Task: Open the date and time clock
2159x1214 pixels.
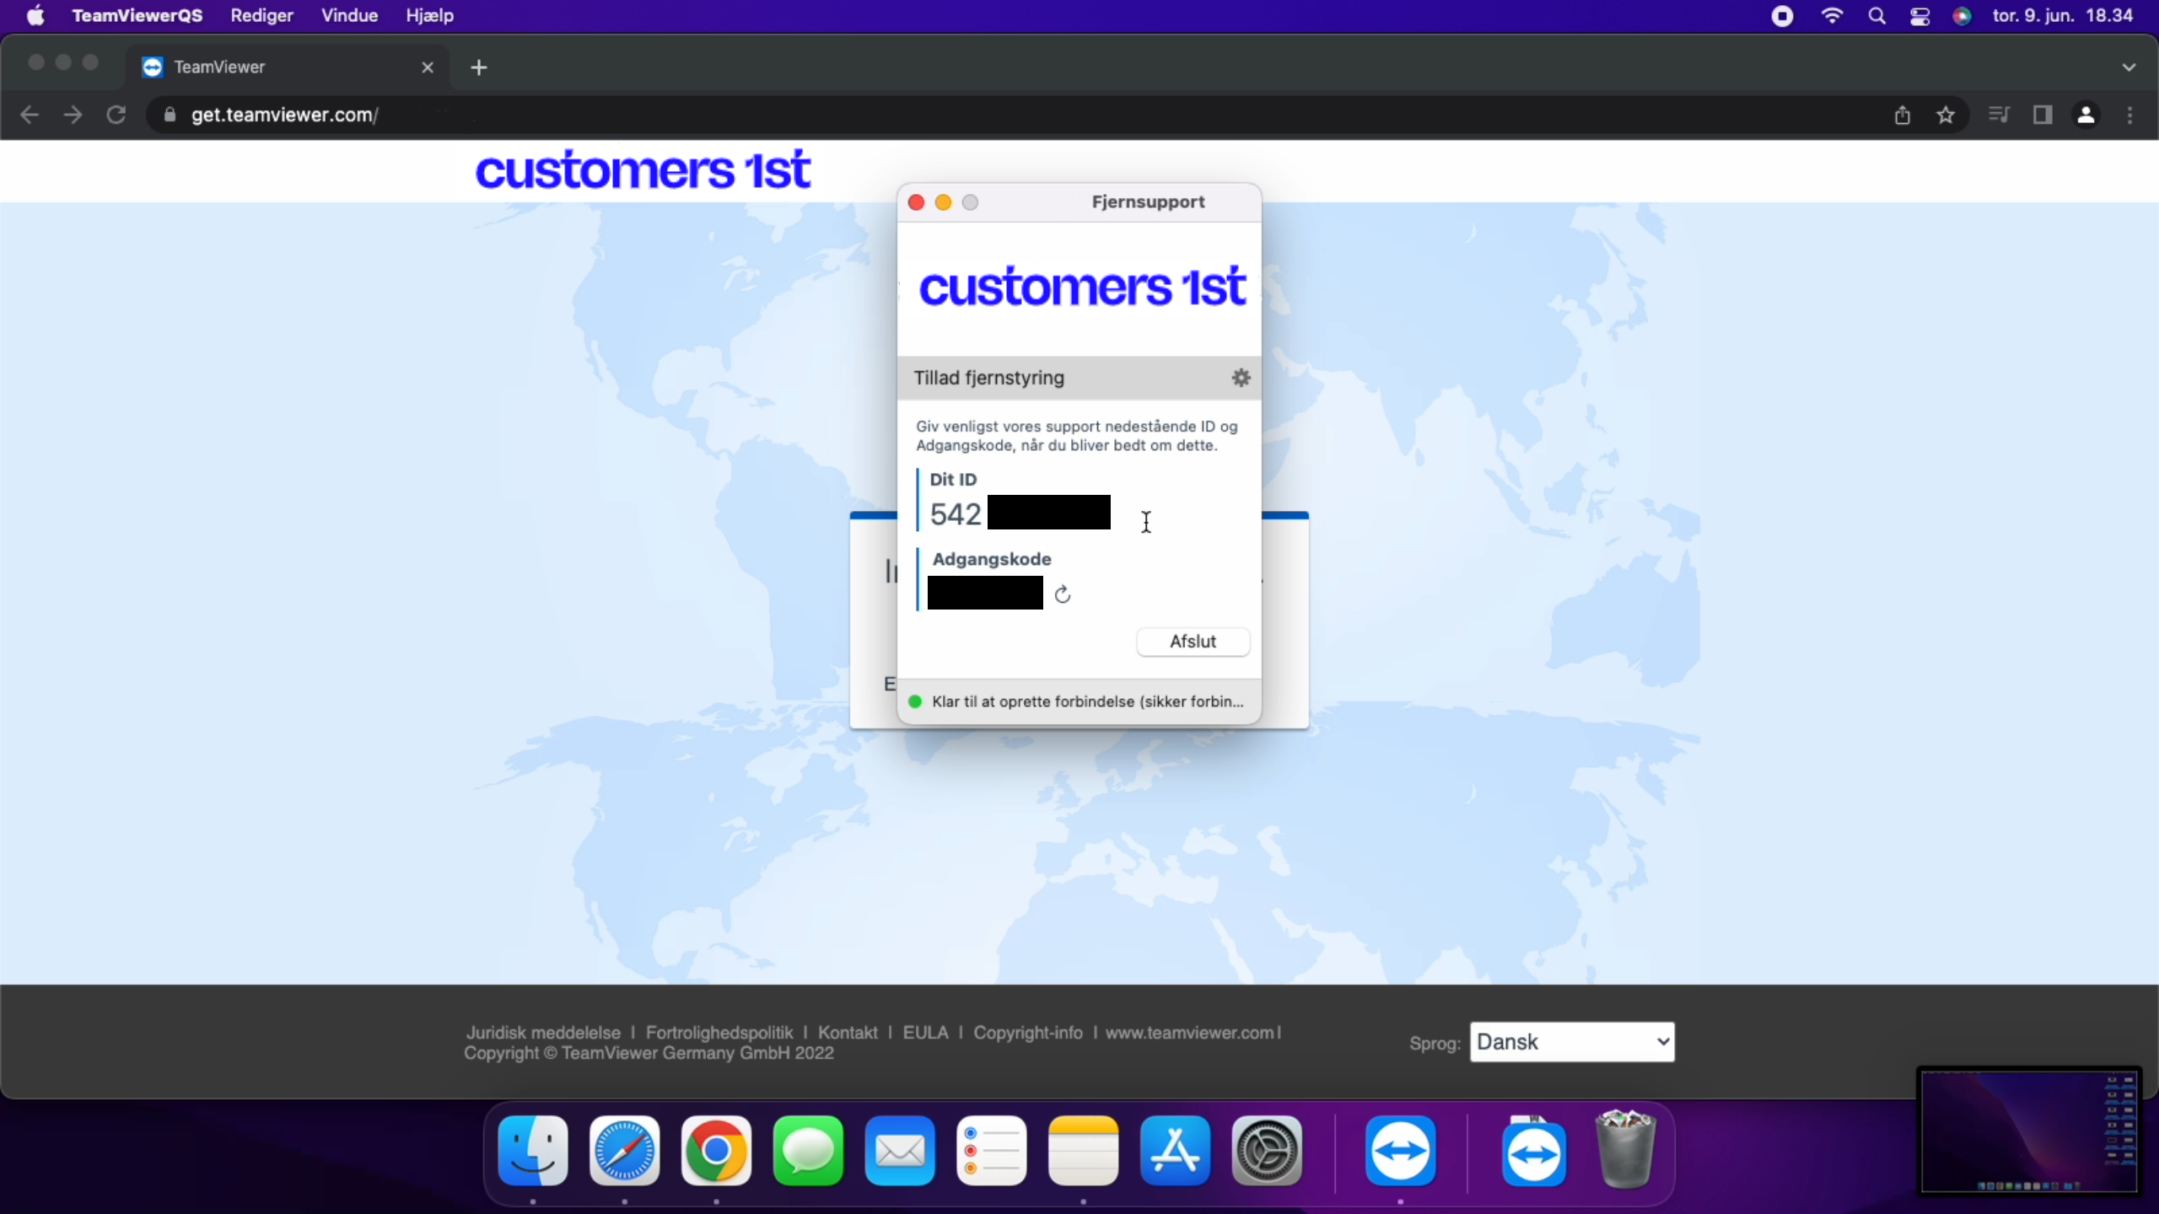Action: click(x=2063, y=15)
